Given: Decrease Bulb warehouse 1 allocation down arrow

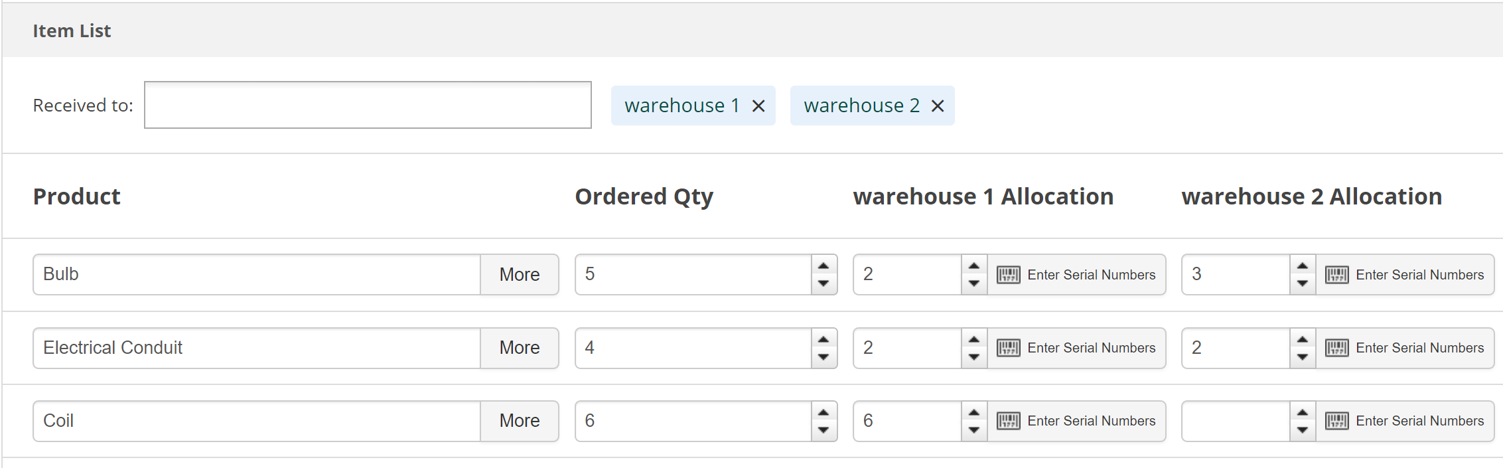Looking at the screenshot, I should pyautogui.click(x=973, y=283).
